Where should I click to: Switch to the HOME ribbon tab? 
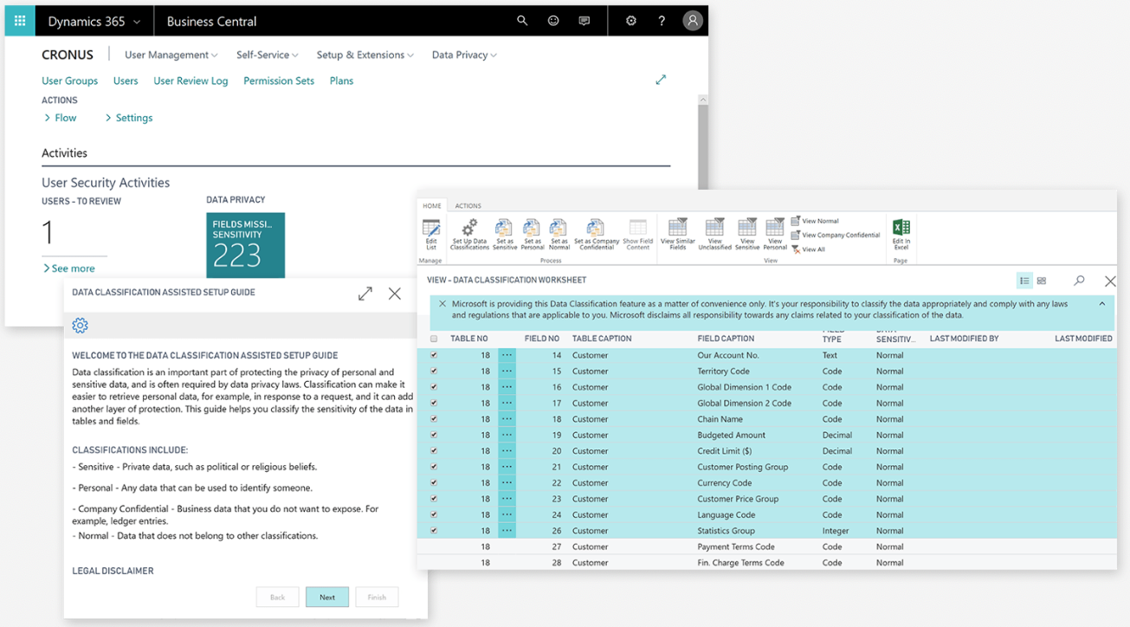pyautogui.click(x=432, y=206)
